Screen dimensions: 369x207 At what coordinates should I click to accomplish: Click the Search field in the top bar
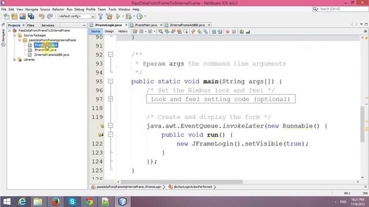pos(342,9)
